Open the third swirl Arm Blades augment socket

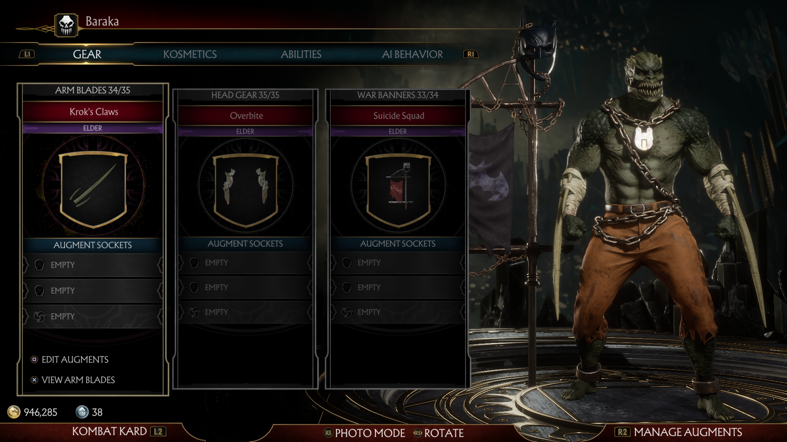pyautogui.click(x=93, y=316)
